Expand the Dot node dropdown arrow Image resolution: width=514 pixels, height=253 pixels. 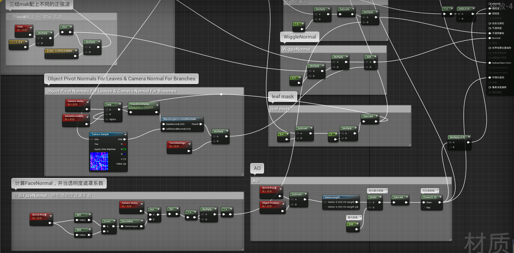click(x=159, y=209)
